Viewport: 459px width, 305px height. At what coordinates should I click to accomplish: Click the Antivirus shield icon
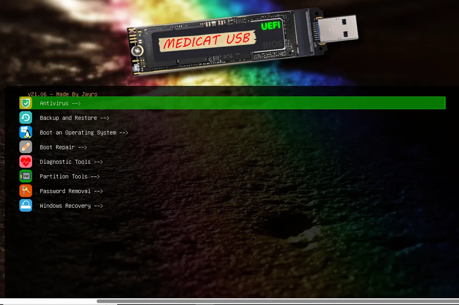coord(26,103)
